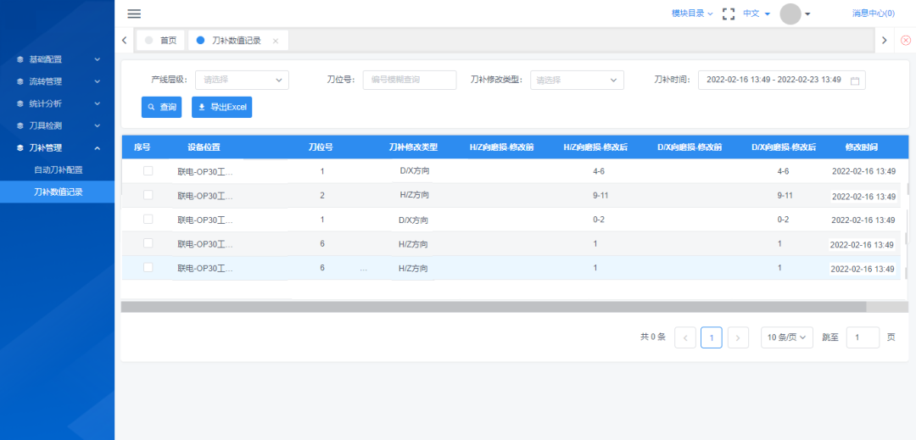Click the 跳至 page jump input

(863, 337)
